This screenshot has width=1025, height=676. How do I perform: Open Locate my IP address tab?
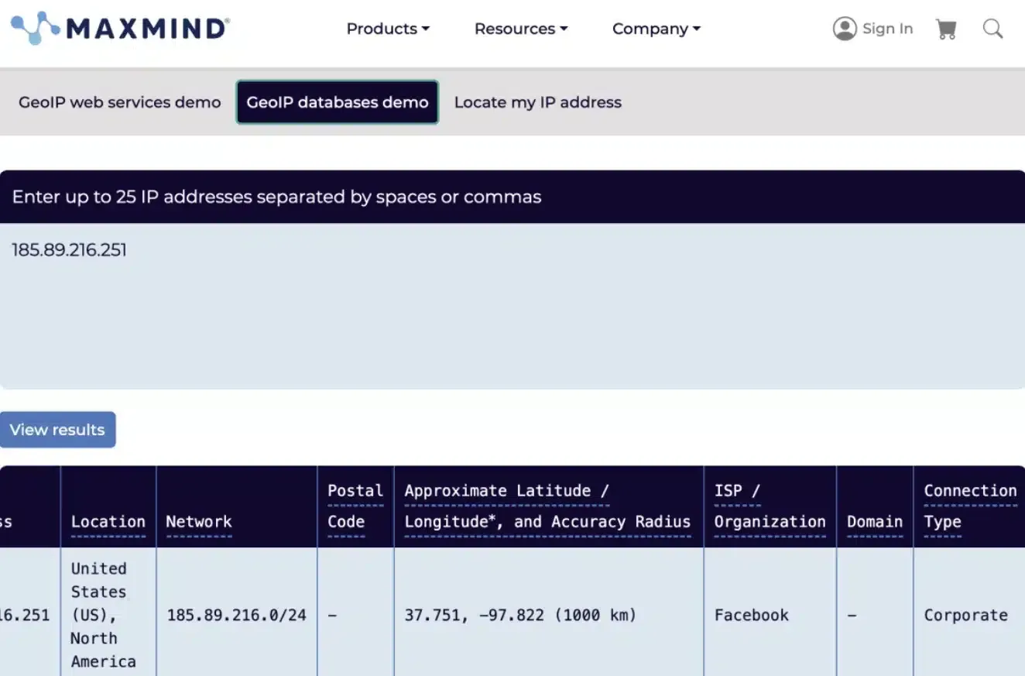[537, 102]
